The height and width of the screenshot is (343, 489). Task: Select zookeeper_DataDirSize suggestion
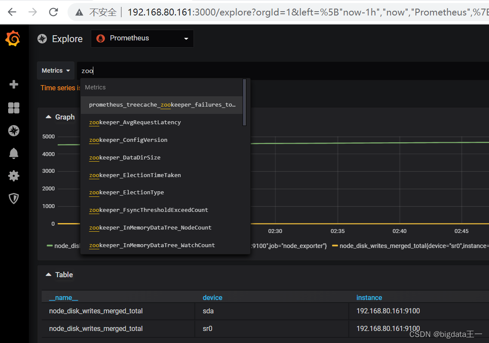point(162,157)
